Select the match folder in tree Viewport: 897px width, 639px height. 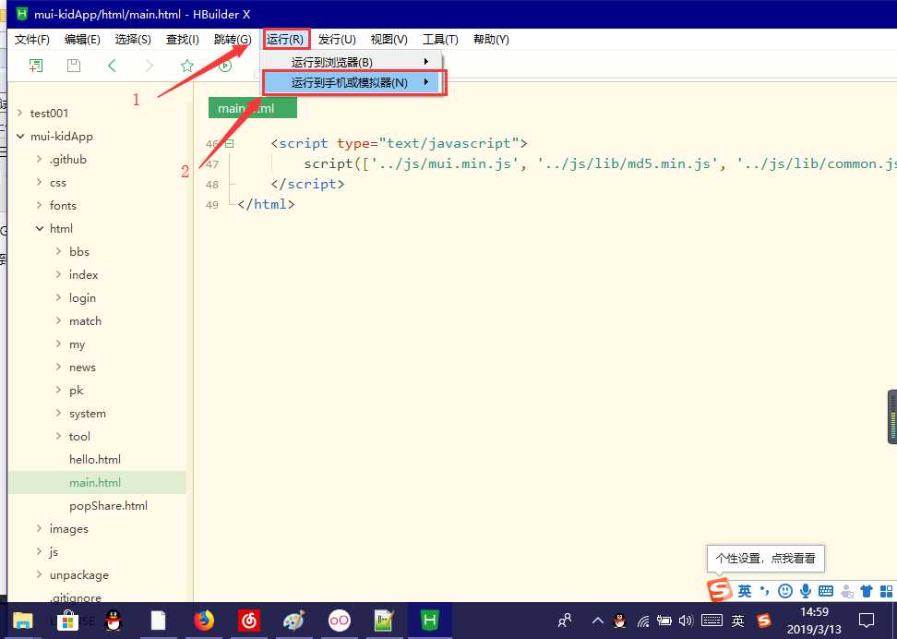(x=85, y=321)
